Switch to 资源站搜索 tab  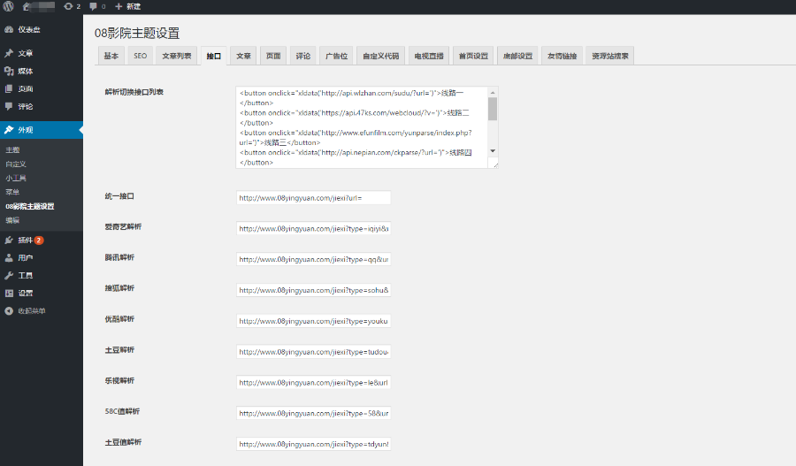[609, 56]
